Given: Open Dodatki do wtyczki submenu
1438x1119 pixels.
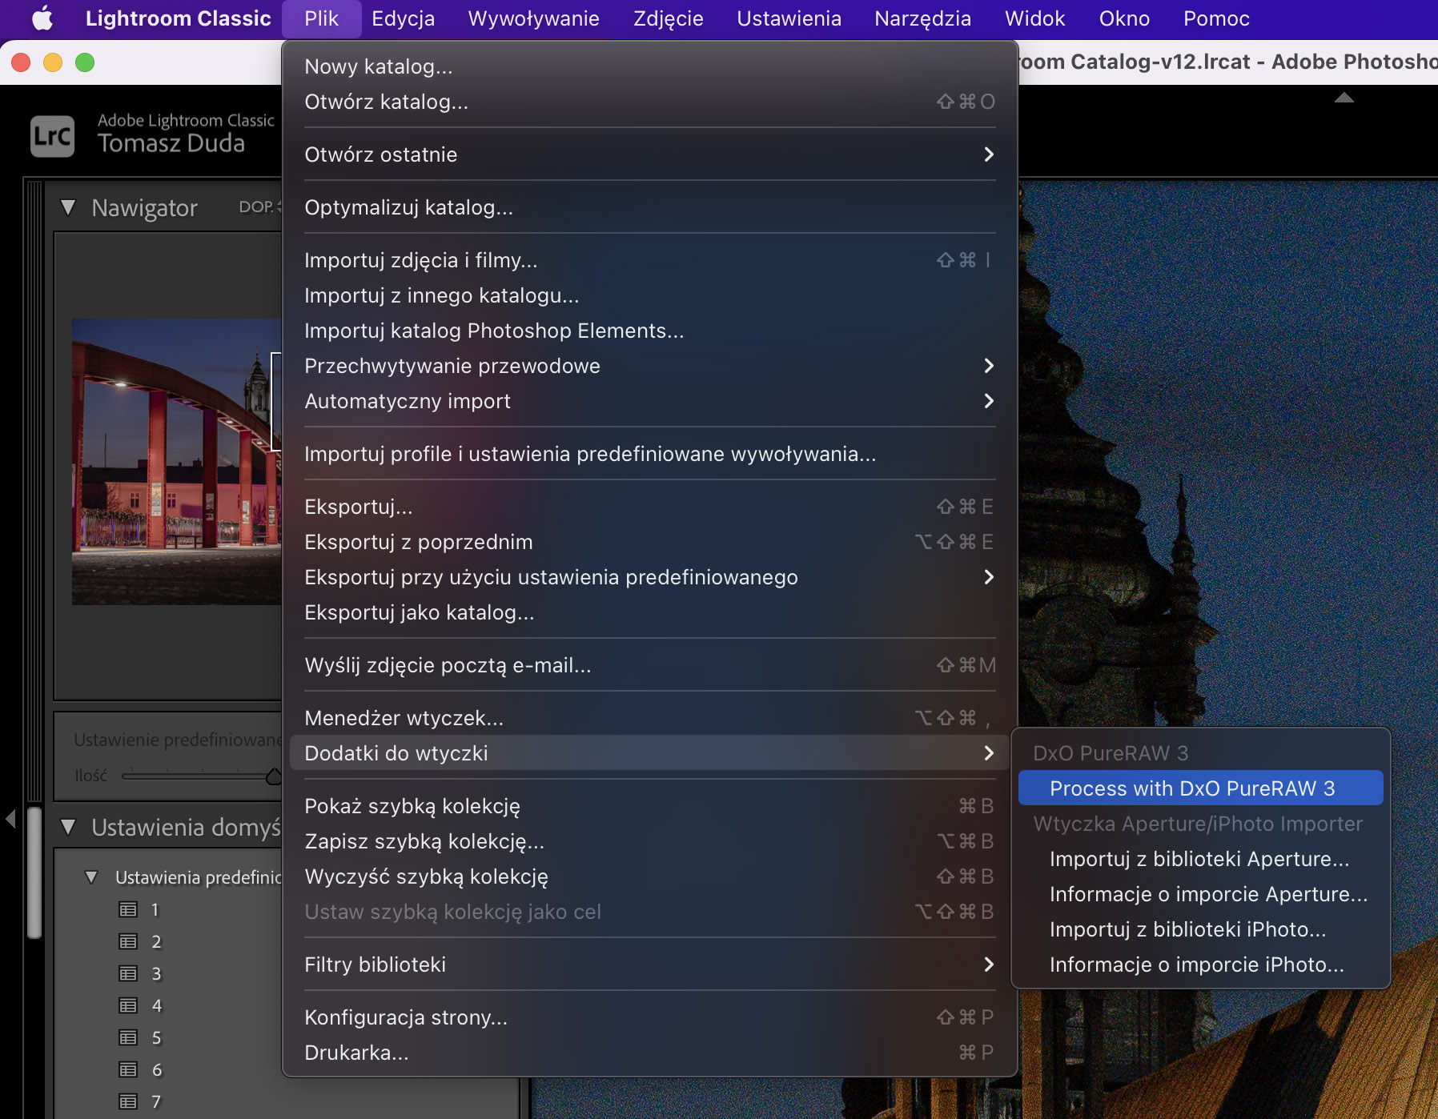Looking at the screenshot, I should 649,753.
